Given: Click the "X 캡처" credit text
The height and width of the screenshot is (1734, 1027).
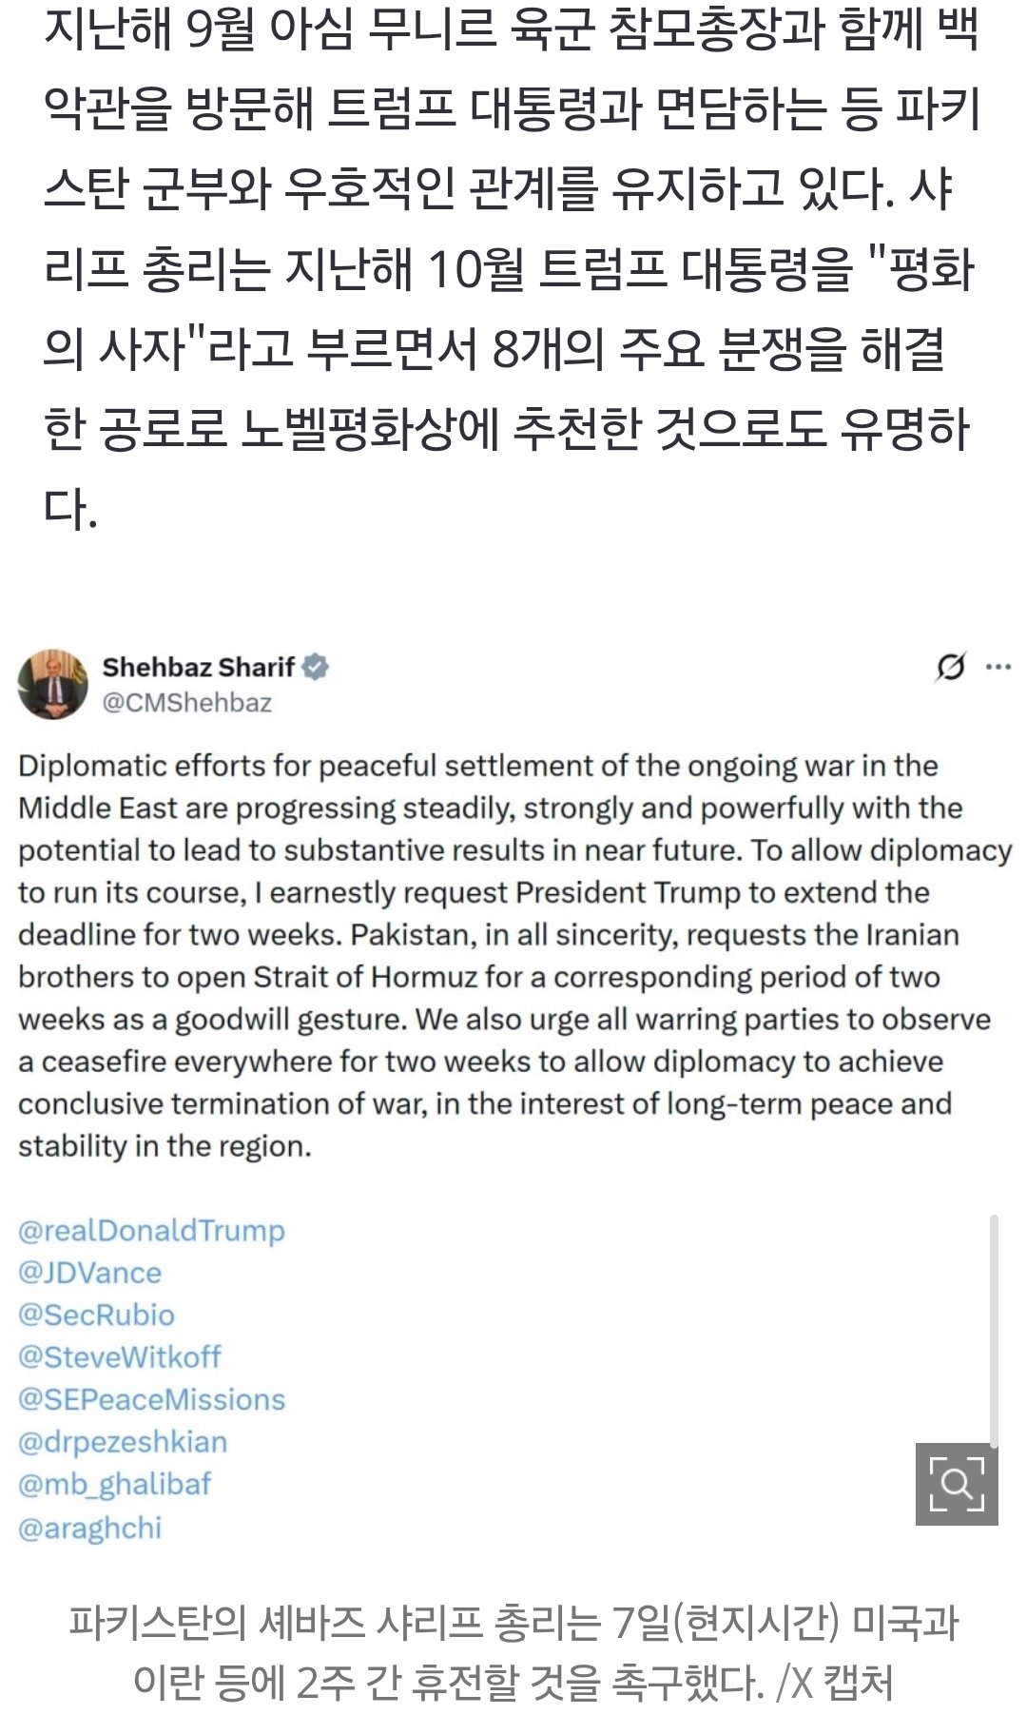Looking at the screenshot, I should [x=843, y=1682].
